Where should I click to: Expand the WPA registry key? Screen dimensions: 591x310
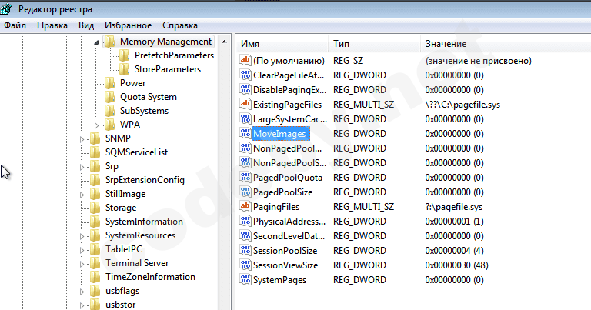tap(98, 125)
